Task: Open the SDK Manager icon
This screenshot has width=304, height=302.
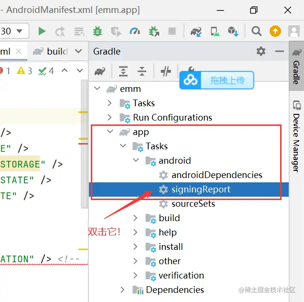Action: tap(233, 31)
